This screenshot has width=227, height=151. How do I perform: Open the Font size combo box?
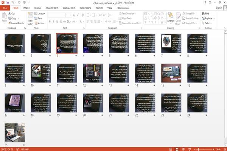pyautogui.click(x=68, y=15)
